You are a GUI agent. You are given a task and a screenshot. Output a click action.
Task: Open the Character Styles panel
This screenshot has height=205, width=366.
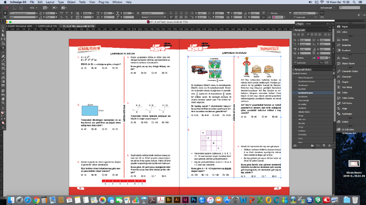350,71
